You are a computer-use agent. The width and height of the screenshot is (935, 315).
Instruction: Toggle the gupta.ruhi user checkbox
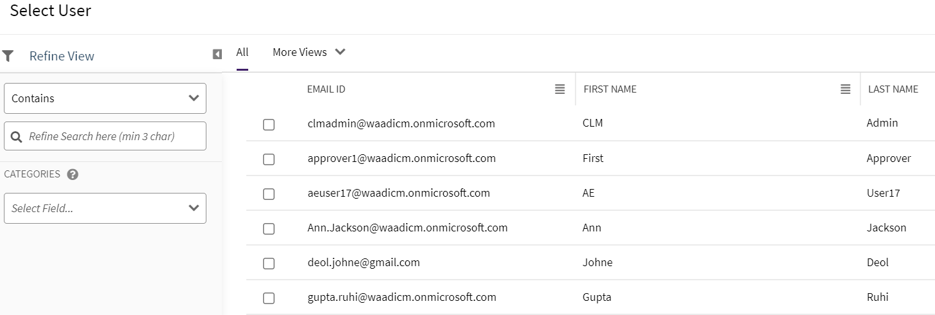point(269,298)
